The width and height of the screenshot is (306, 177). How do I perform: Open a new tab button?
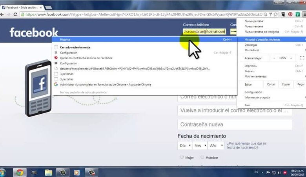(x=48, y=7)
